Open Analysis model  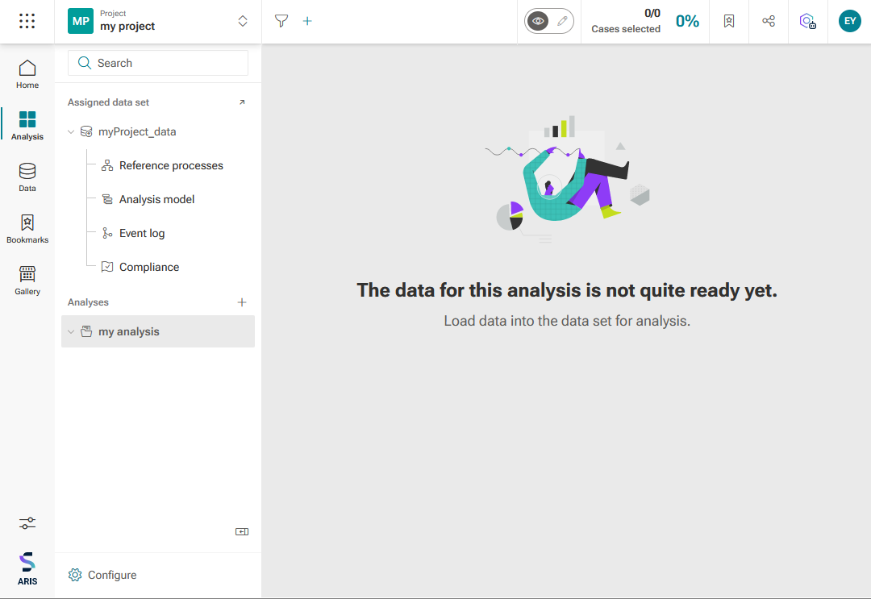tap(156, 199)
